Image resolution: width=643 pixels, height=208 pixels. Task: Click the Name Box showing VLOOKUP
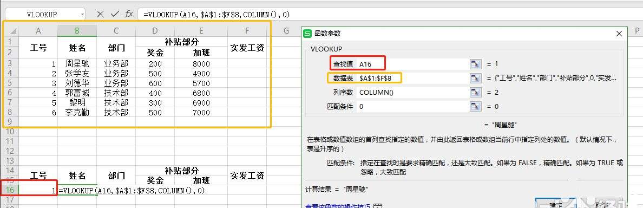click(x=42, y=15)
